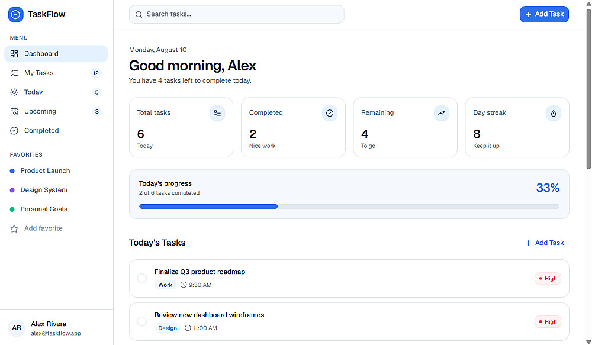
Task: Go to Completed in the sidebar
Action: (56, 131)
